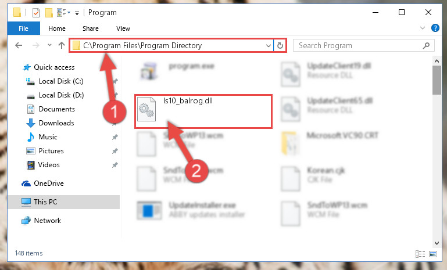Open the File menu
This screenshot has height=270, width=447.
tap(23, 28)
